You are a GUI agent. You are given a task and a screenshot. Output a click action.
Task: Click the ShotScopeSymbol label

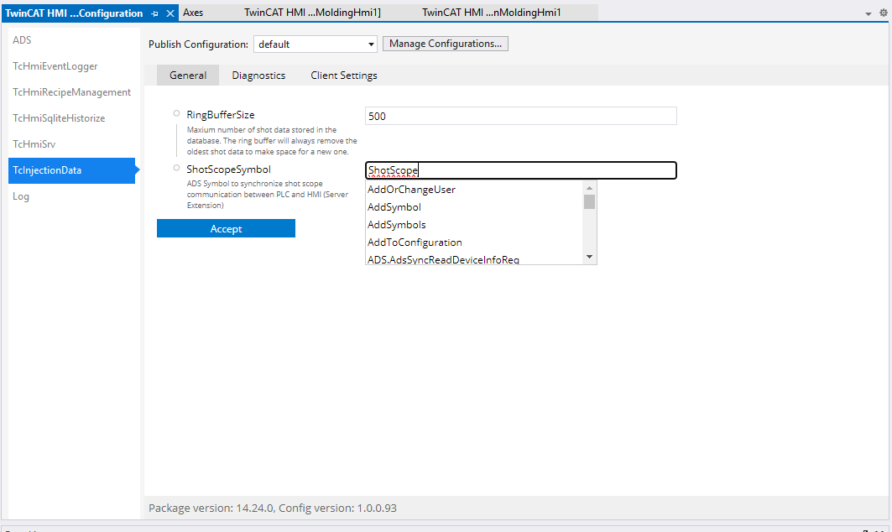[229, 170]
